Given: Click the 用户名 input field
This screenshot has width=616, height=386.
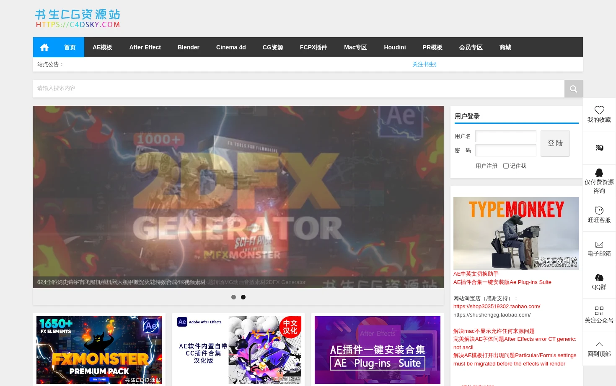Looking at the screenshot, I should tap(506, 136).
